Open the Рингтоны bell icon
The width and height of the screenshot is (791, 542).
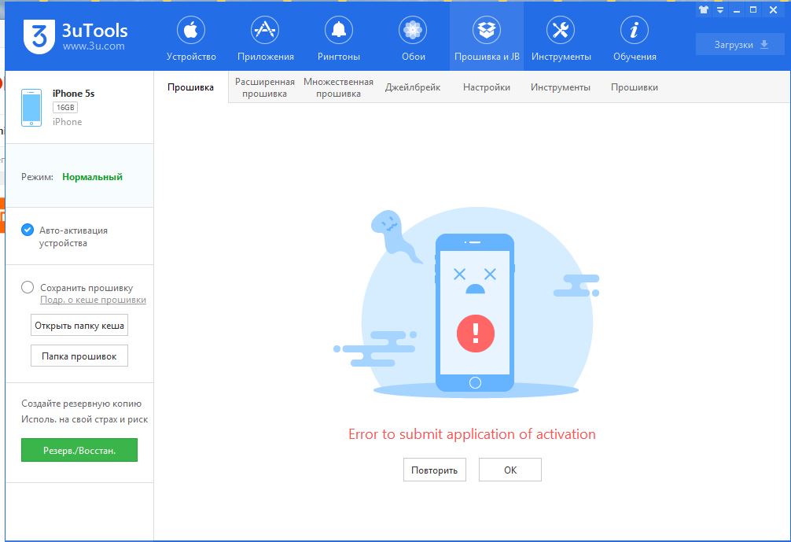coord(339,30)
